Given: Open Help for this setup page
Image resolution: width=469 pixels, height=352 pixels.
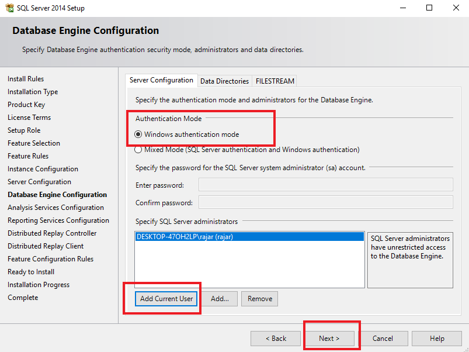Looking at the screenshot, I should coord(437,339).
